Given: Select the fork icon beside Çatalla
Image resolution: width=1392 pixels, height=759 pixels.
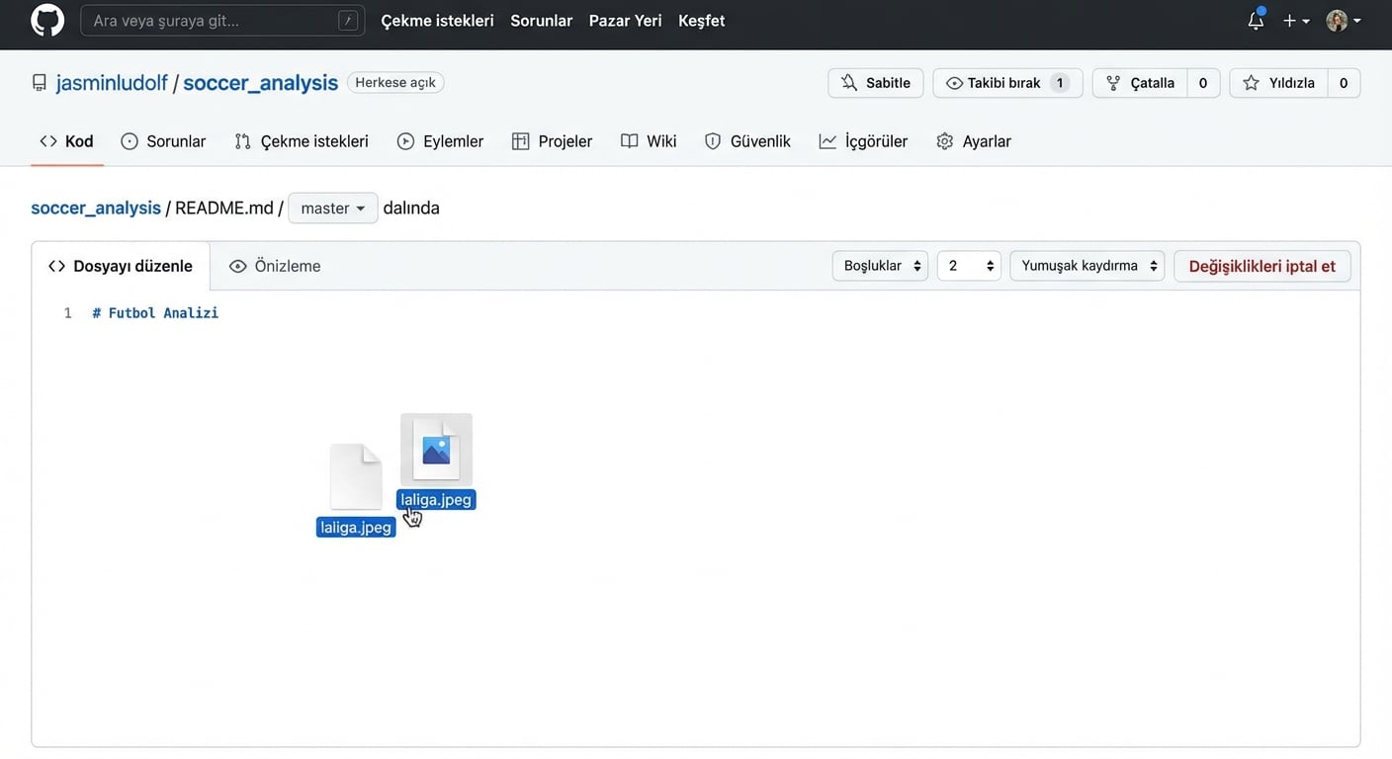Looking at the screenshot, I should coord(1114,83).
